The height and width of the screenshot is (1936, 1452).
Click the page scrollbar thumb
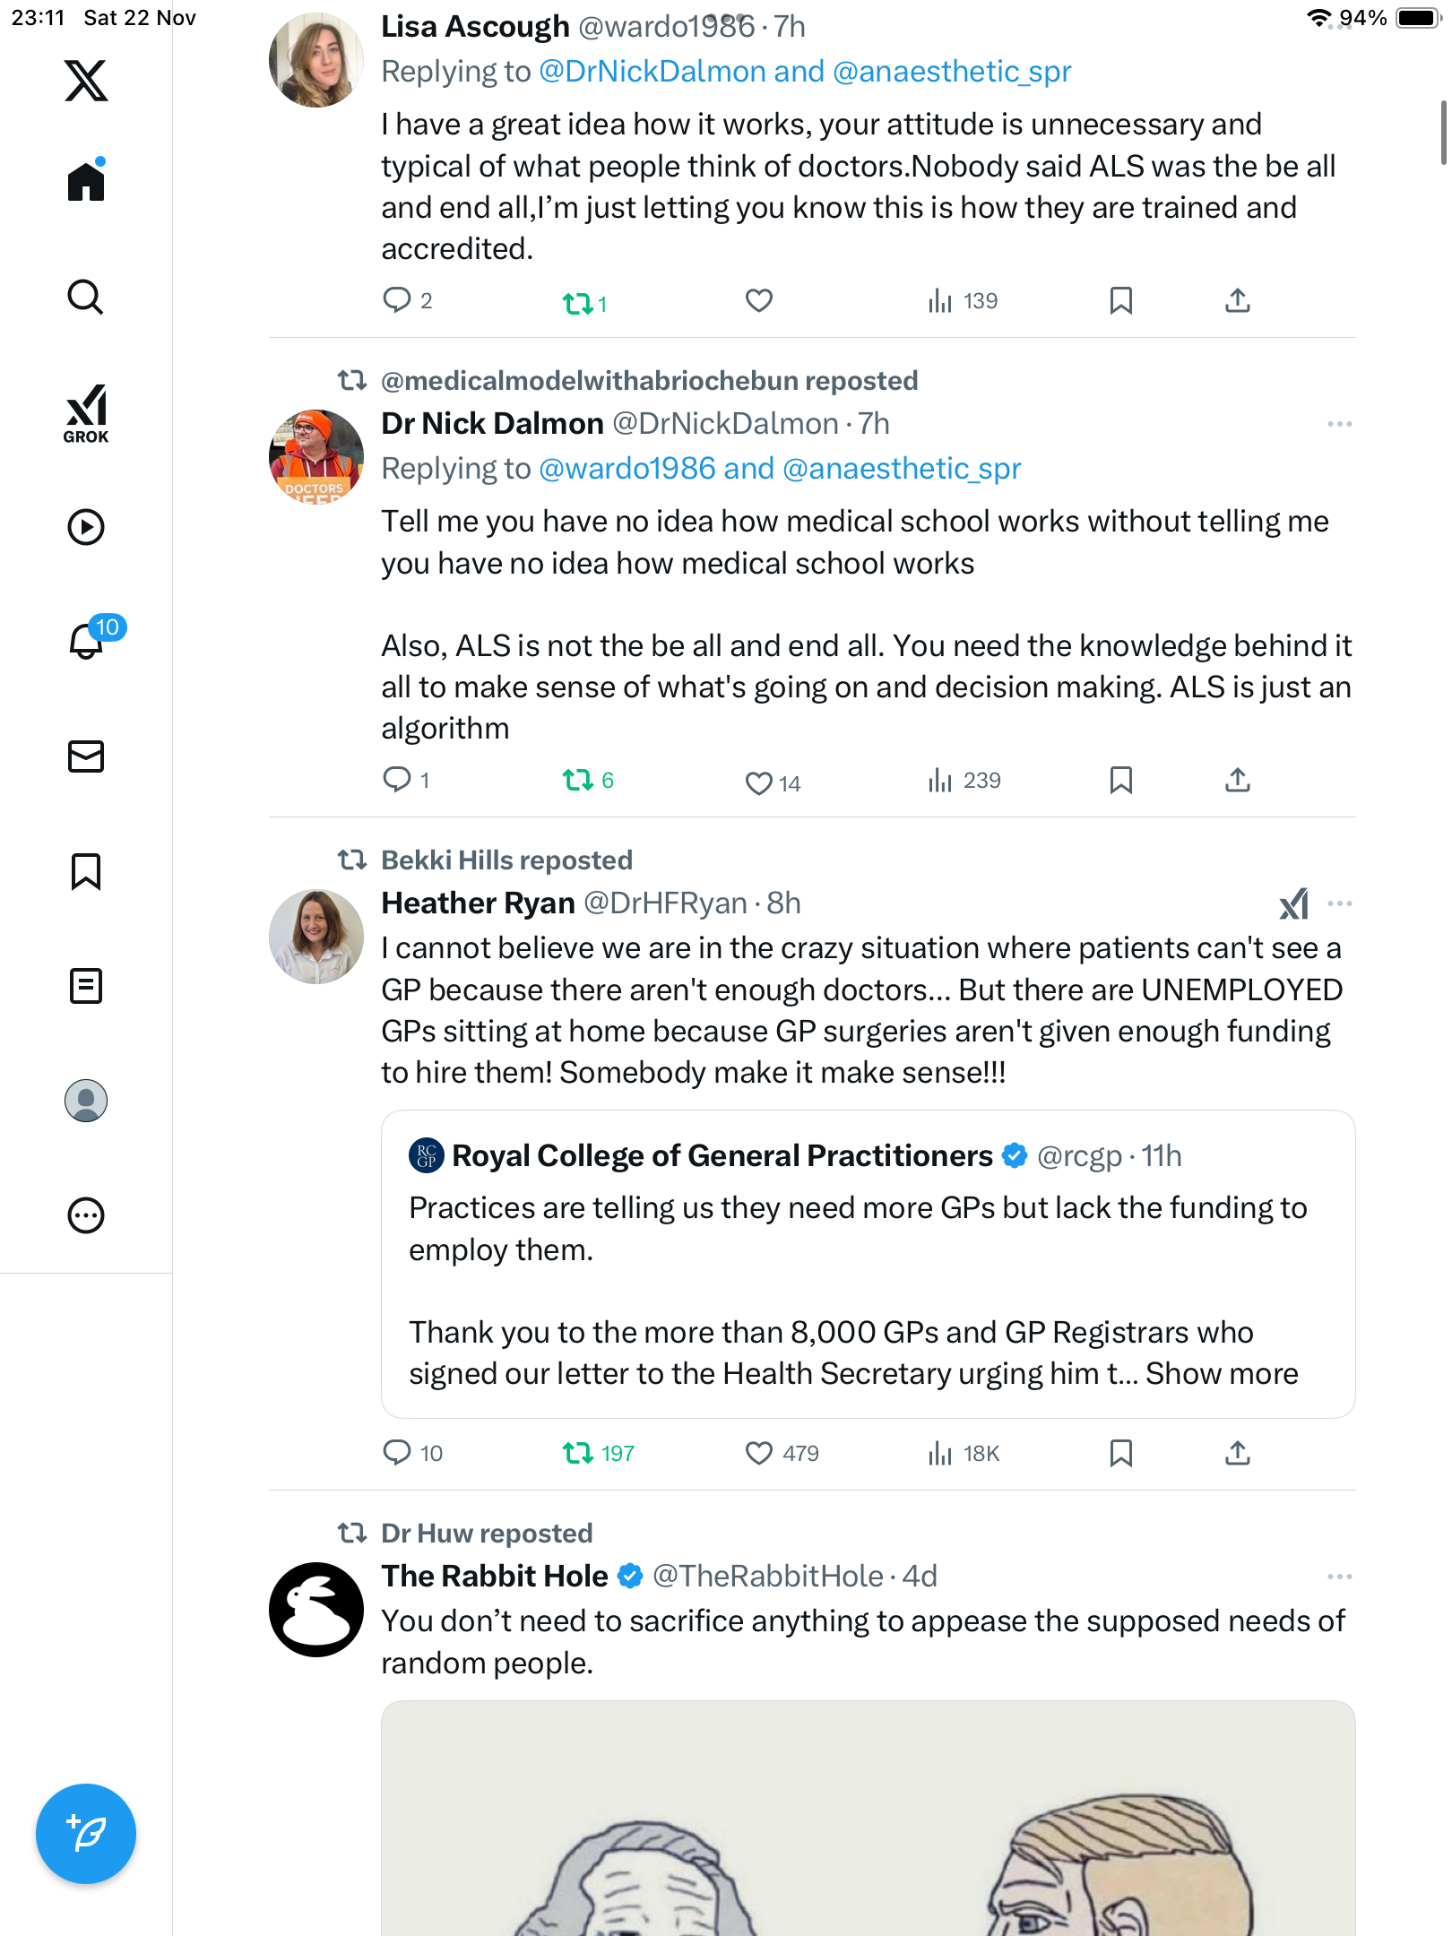(1442, 133)
